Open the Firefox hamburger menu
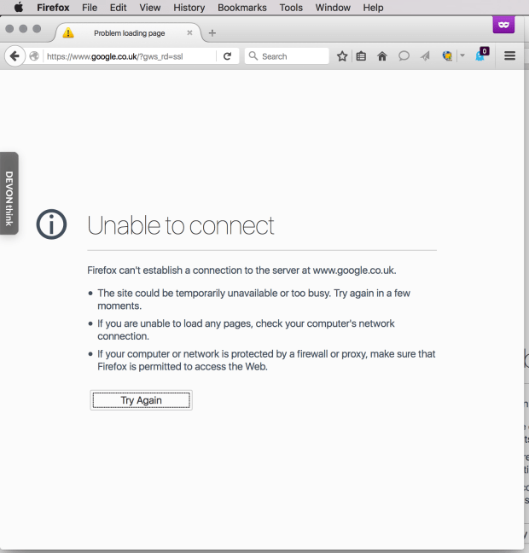 tap(509, 55)
